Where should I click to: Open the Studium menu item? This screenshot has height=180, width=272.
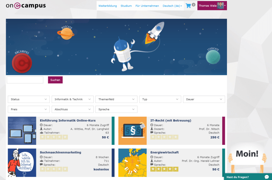pos(126,6)
